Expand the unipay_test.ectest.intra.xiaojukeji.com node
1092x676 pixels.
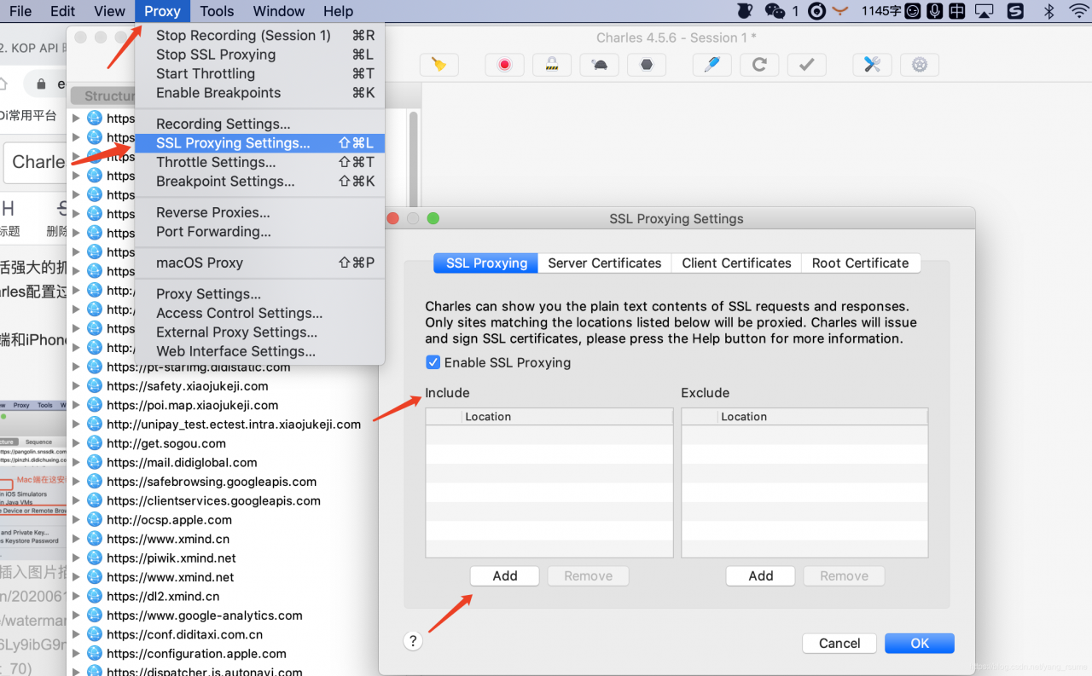point(76,424)
